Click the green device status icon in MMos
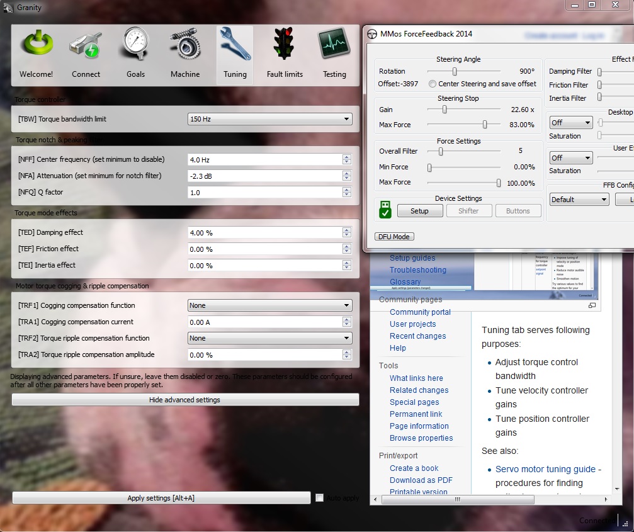634x532 pixels. [385, 210]
